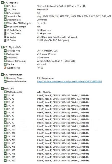This screenshot has height=164, width=112.
Task: Select the Min / Max CPU Multiplier label
Action: (19, 23)
